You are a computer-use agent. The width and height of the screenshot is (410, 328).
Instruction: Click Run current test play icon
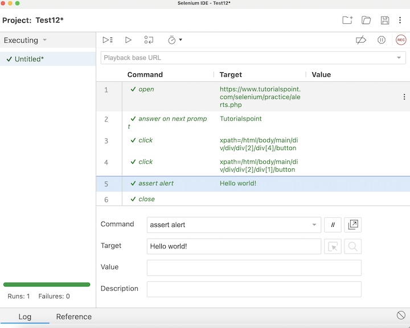pos(128,40)
